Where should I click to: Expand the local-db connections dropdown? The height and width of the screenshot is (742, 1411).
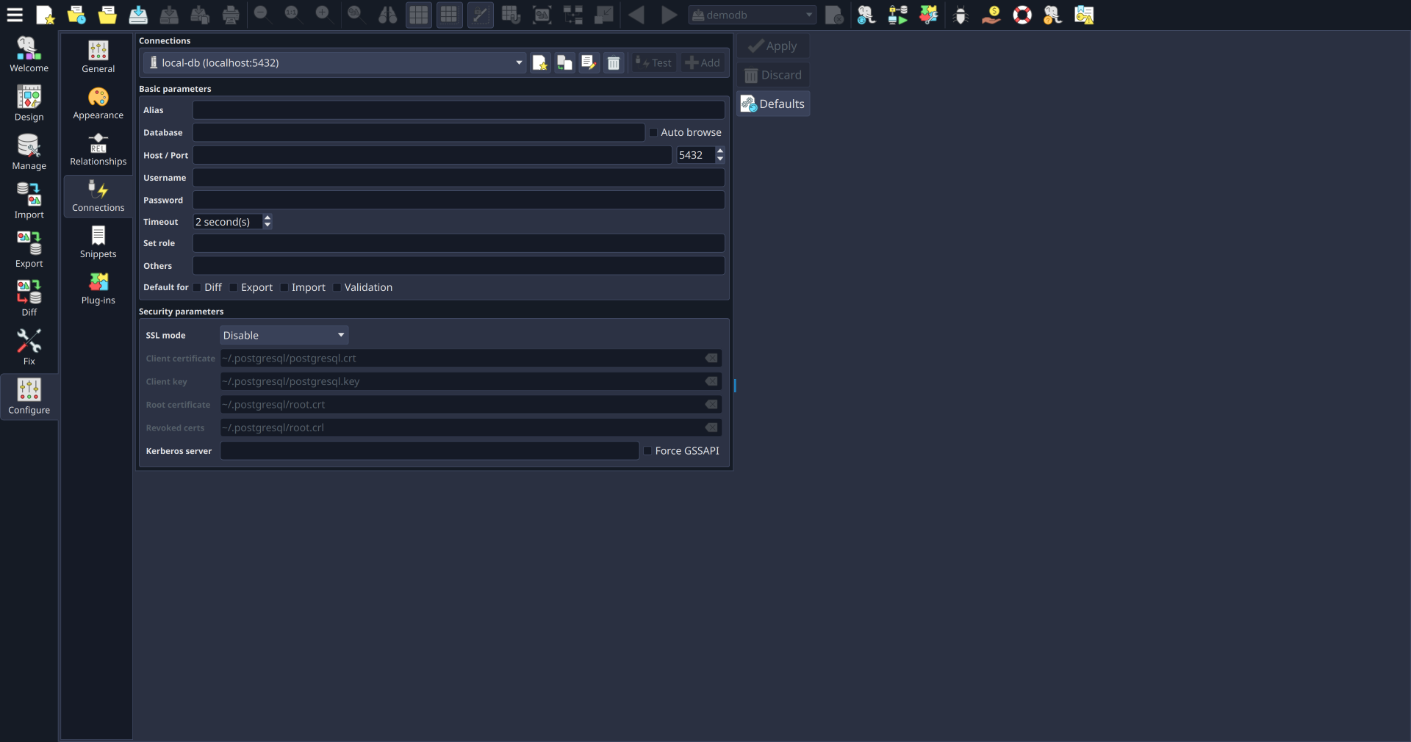[518, 62]
